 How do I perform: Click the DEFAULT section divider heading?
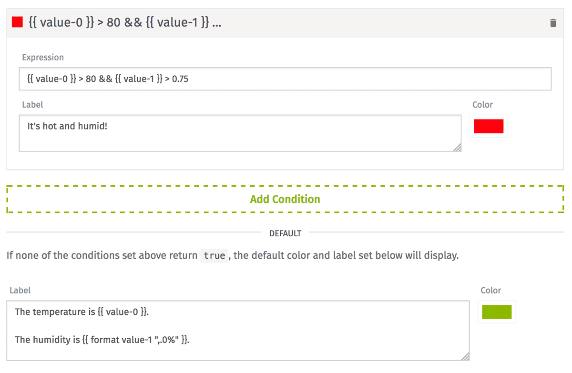(285, 233)
